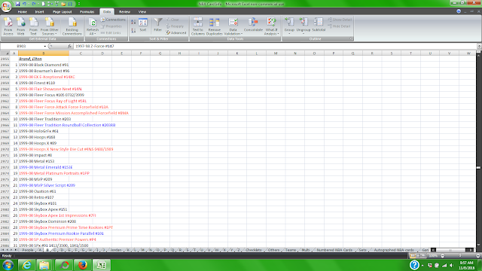The width and height of the screenshot is (482, 271).
Task: Open the Sort dialog icon
Action: pyautogui.click(x=143, y=25)
